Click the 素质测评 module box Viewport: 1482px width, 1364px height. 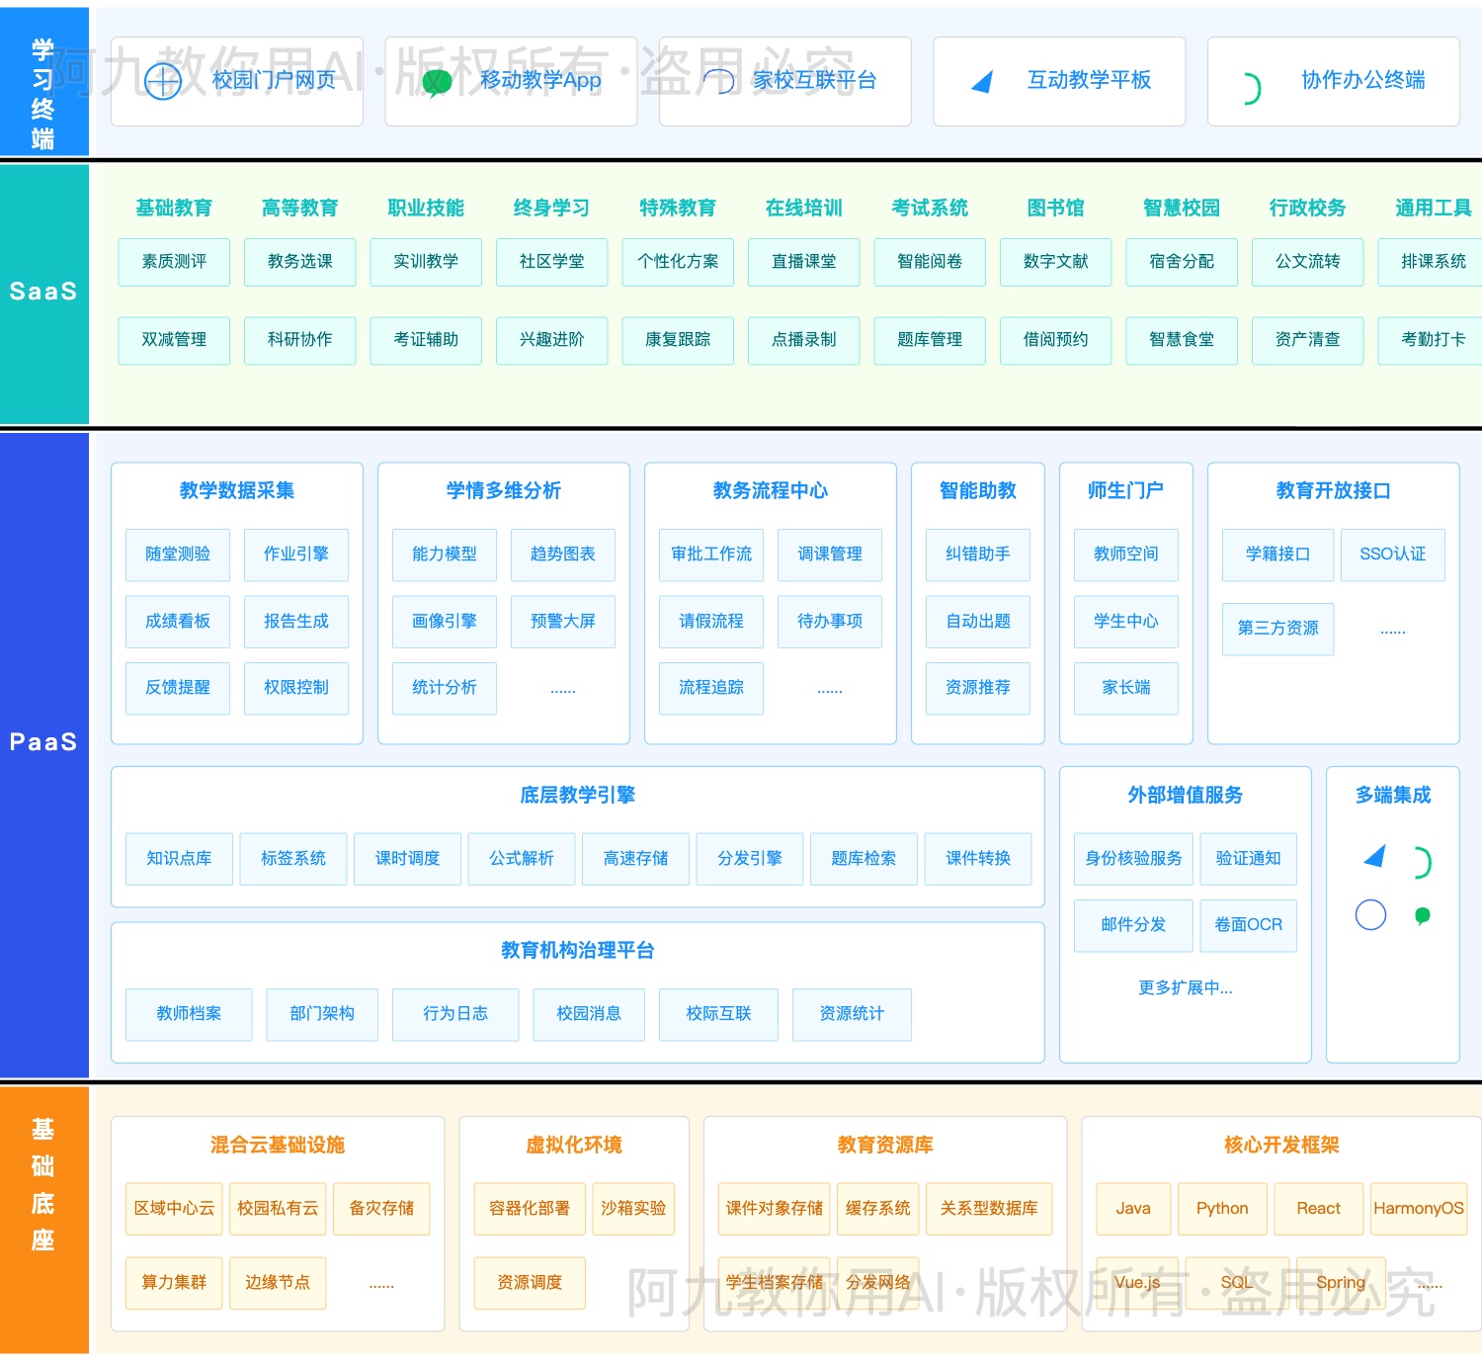click(174, 262)
